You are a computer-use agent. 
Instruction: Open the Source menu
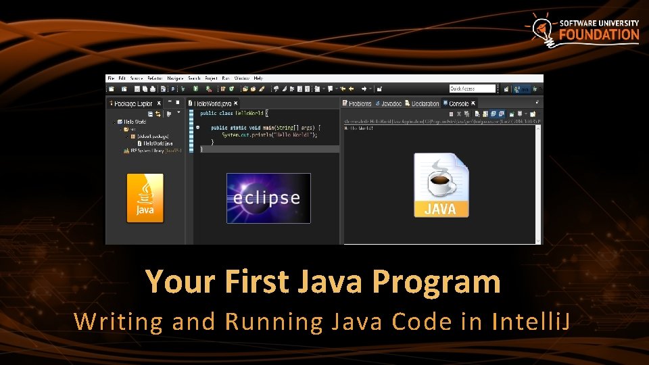coord(136,78)
